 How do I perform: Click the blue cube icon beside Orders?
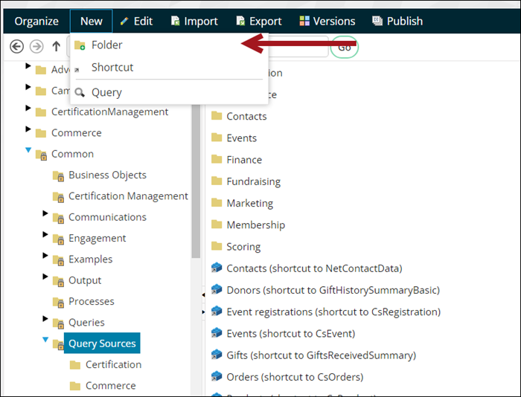pyautogui.click(x=217, y=376)
